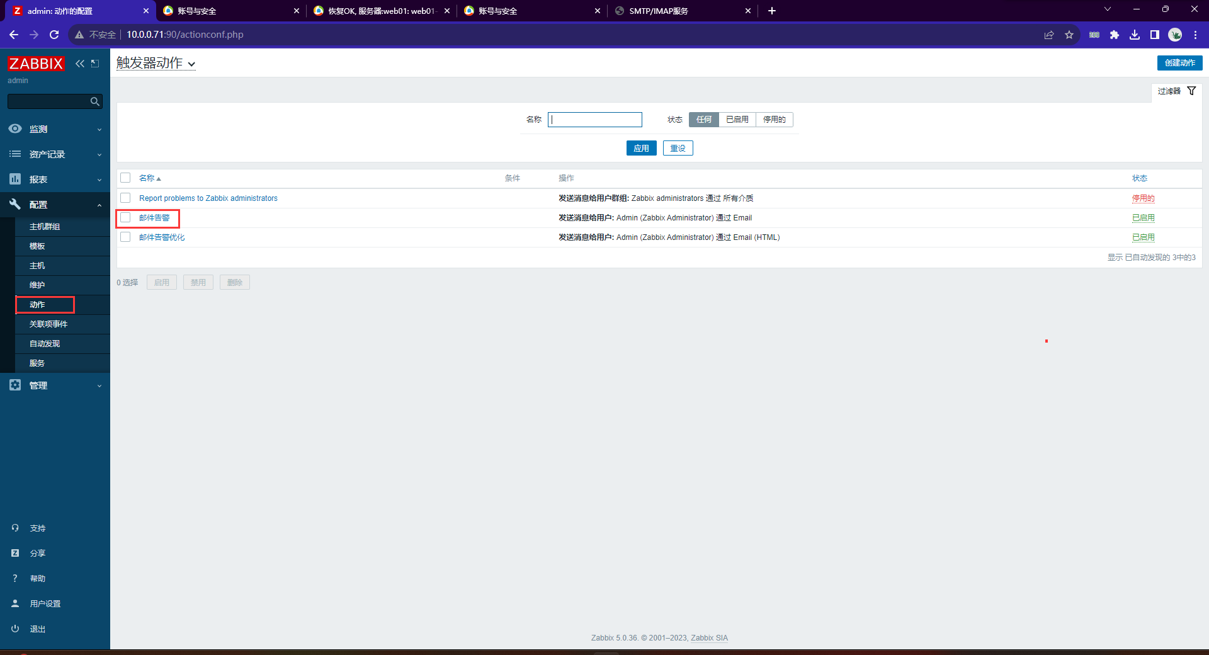Viewport: 1209px width, 655px height.
Task: Toggle sidebar hide icon next to chevrons
Action: 95,64
